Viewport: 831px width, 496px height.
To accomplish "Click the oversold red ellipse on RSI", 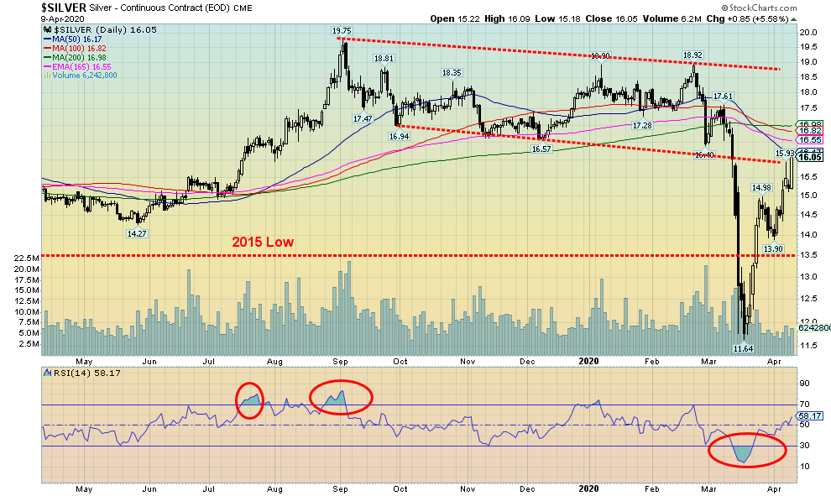I will coord(747,451).
